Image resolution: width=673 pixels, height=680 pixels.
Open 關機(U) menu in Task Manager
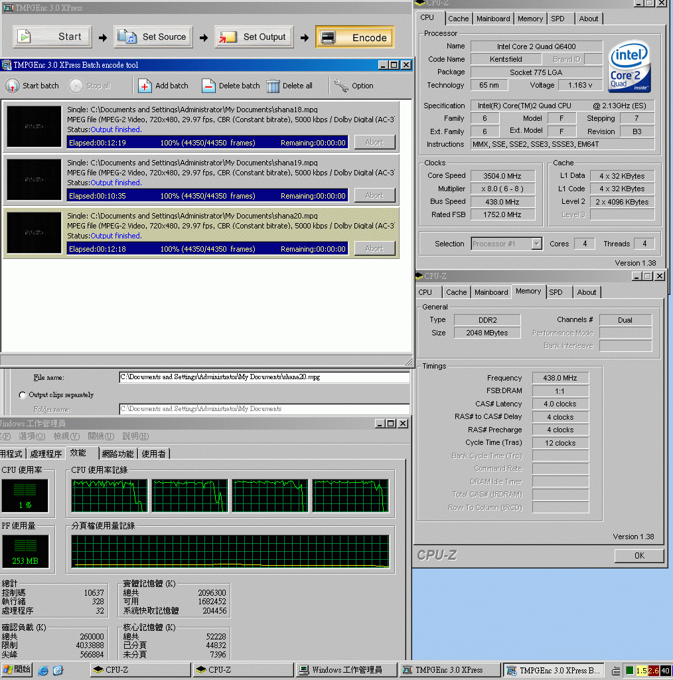tap(101, 436)
